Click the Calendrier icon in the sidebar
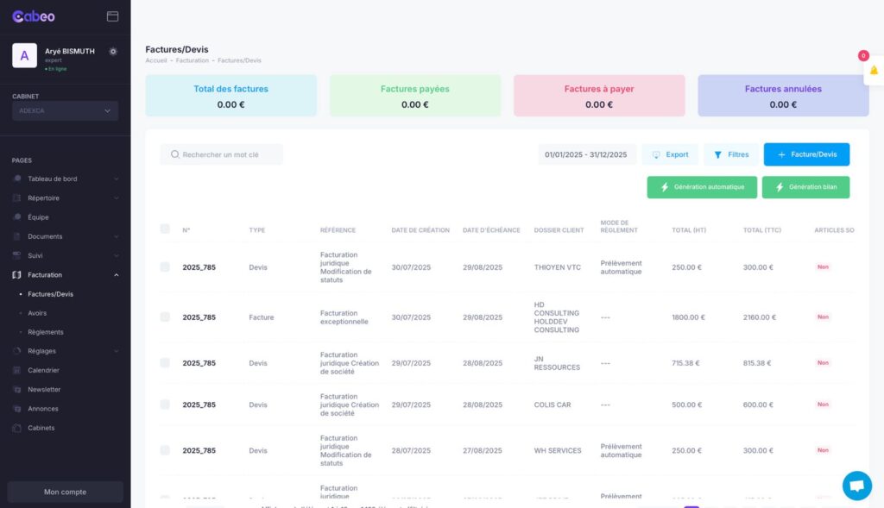 pos(17,370)
